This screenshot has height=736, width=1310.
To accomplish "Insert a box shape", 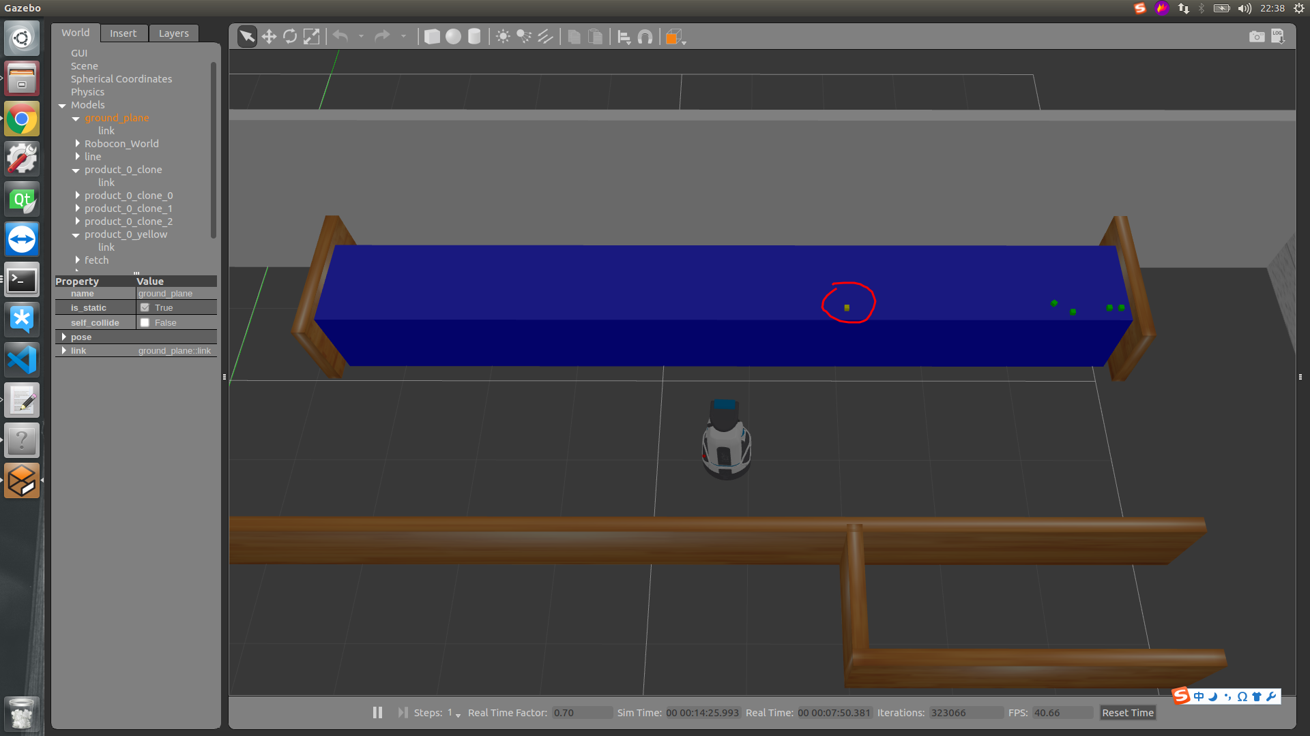I will [432, 37].
